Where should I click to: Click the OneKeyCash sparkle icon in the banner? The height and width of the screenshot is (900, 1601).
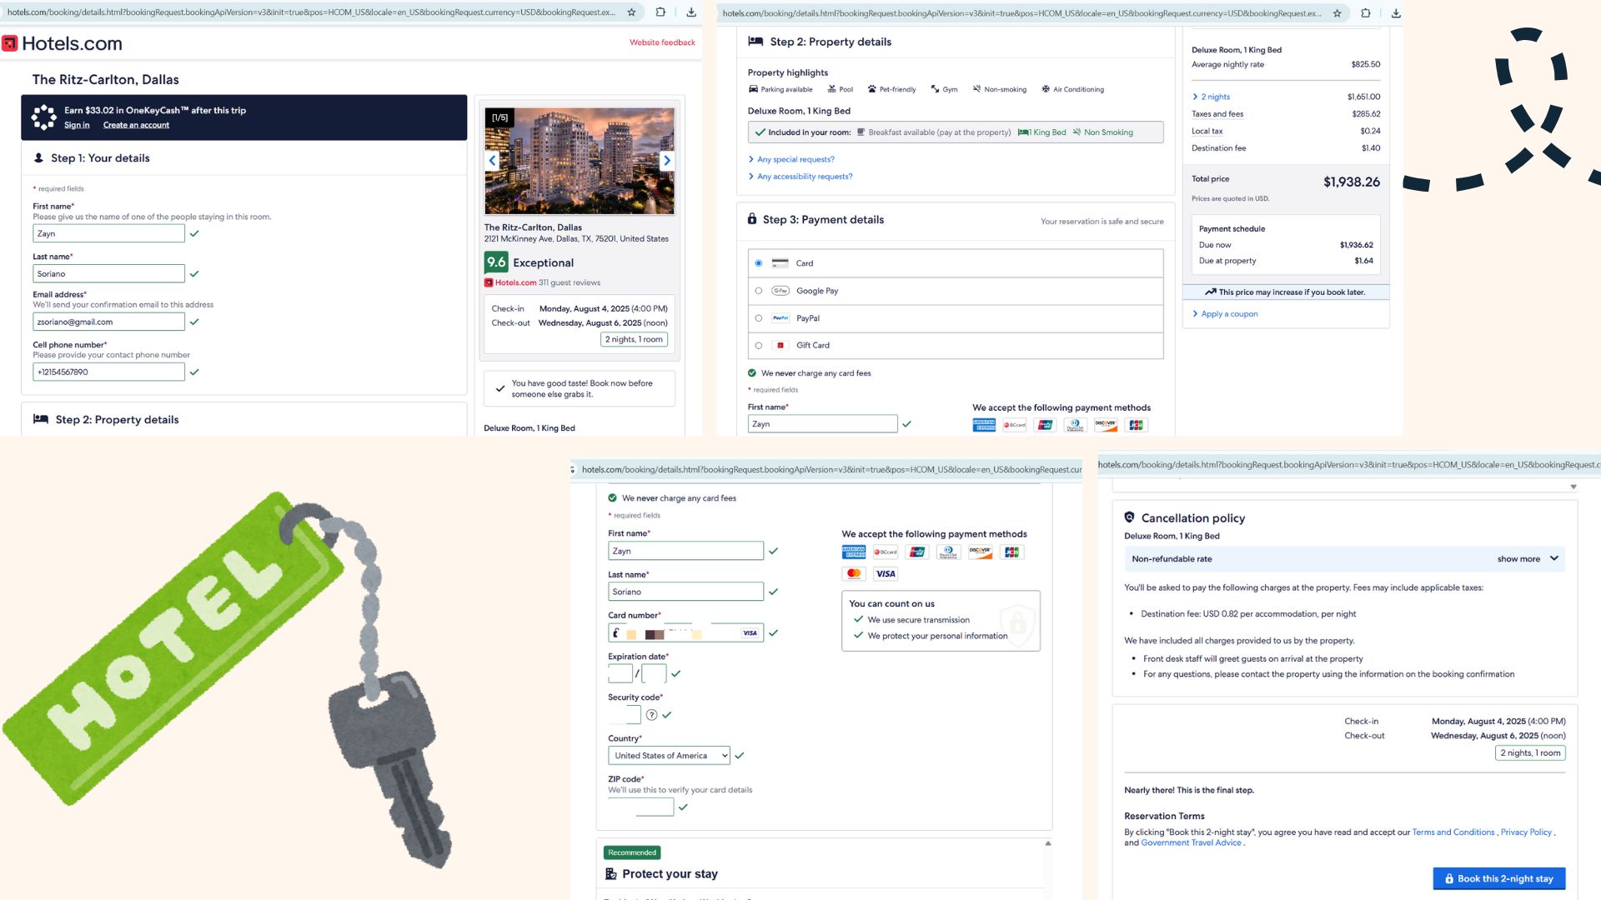43,117
